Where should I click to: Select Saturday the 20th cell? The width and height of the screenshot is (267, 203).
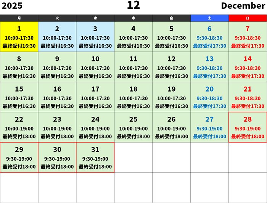(210, 97)
